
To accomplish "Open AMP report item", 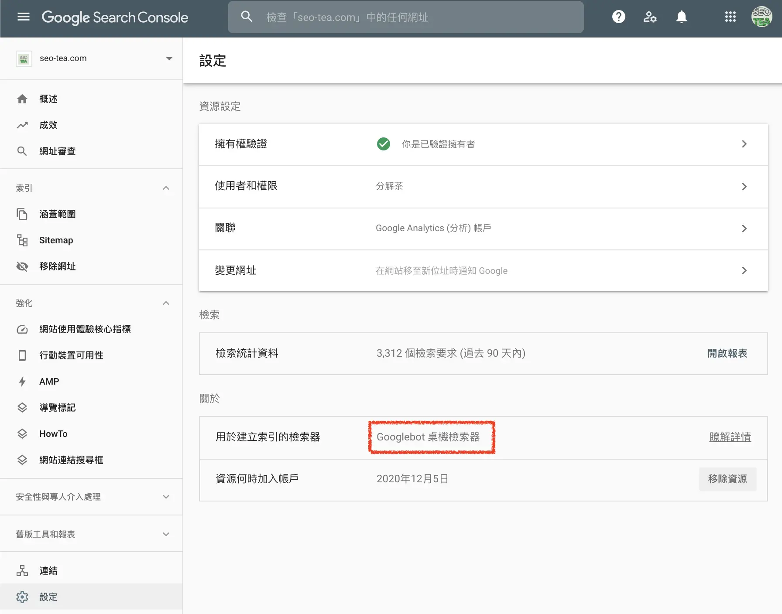I will (x=91, y=382).
